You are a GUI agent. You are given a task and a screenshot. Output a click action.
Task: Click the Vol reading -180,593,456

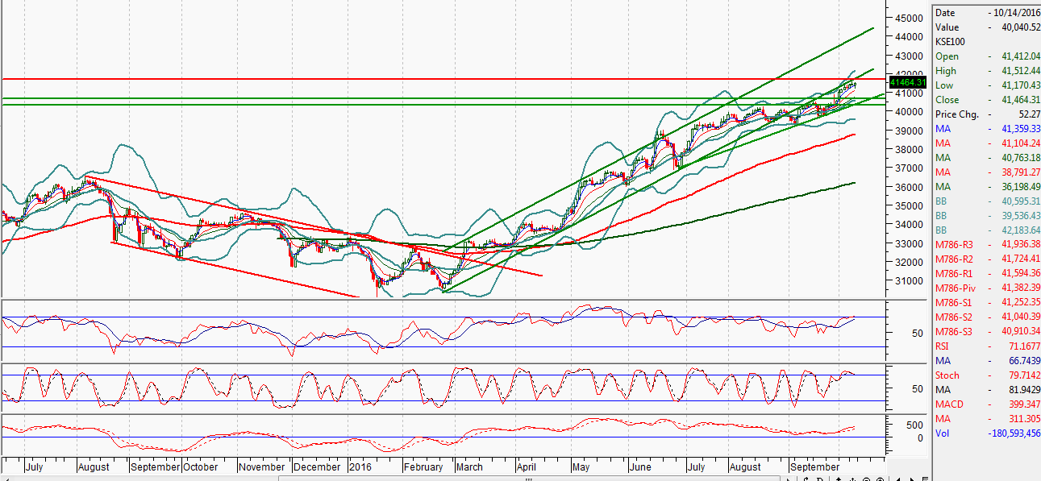(x=1013, y=433)
